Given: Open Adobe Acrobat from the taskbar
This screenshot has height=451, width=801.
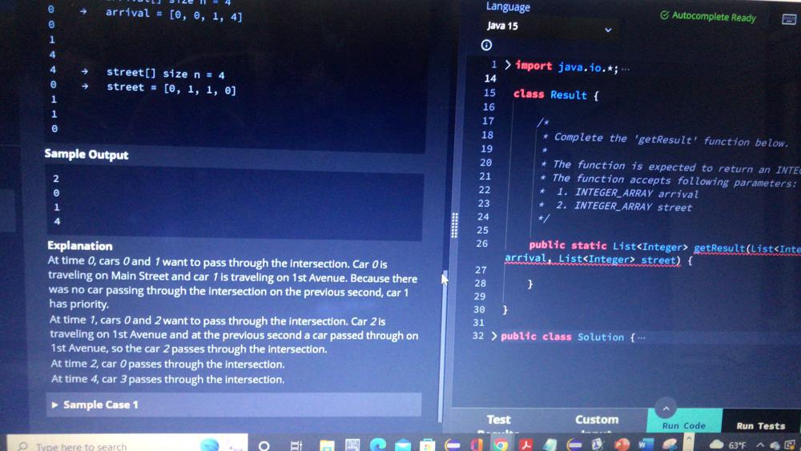Looking at the screenshot, I should (525, 445).
